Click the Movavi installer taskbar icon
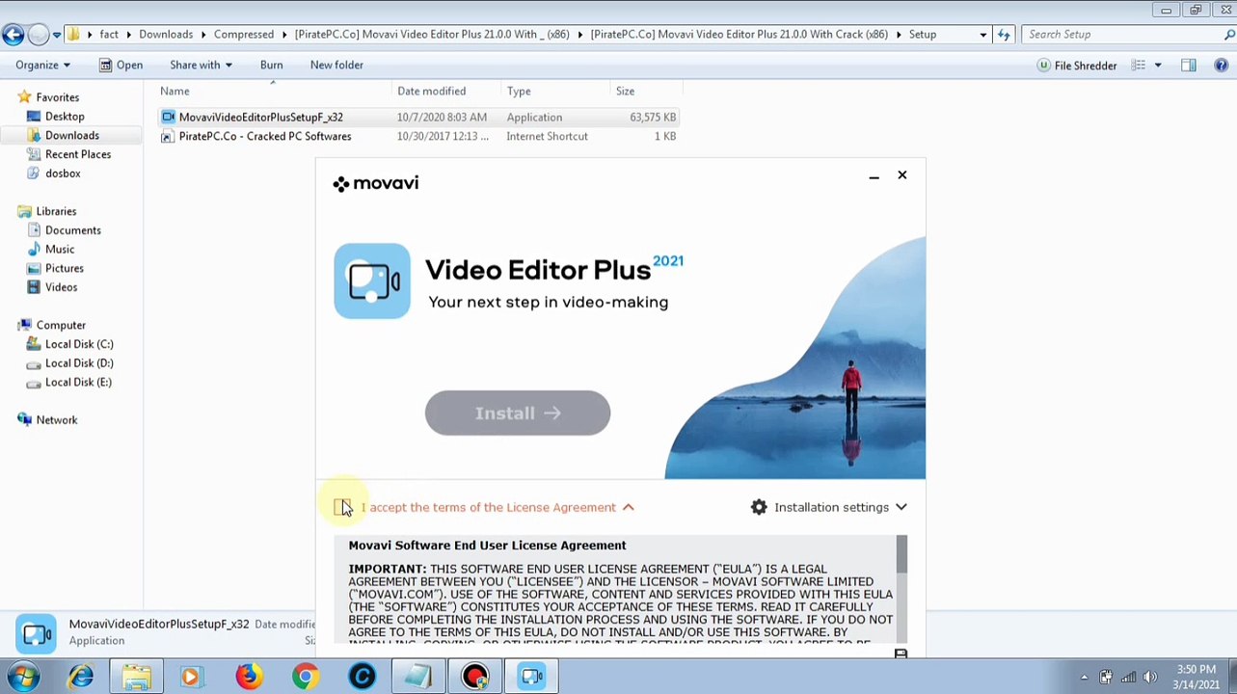This screenshot has height=694, width=1237. pyautogui.click(x=532, y=677)
